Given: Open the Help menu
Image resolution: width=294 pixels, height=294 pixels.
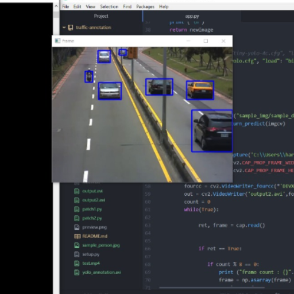Looking at the screenshot, I should 164,7.
